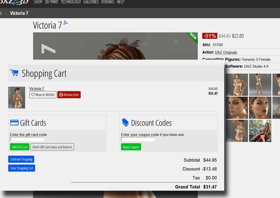Image resolution: width=280 pixels, height=198 pixels.
Task: Open first gallery thumbnail in the top row
Action: click(237, 85)
